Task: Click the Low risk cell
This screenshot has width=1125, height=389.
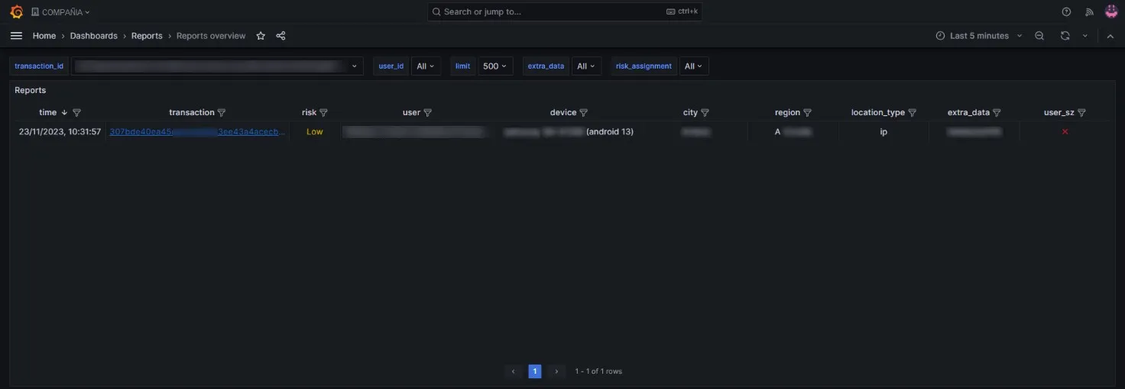Action: pos(314,132)
